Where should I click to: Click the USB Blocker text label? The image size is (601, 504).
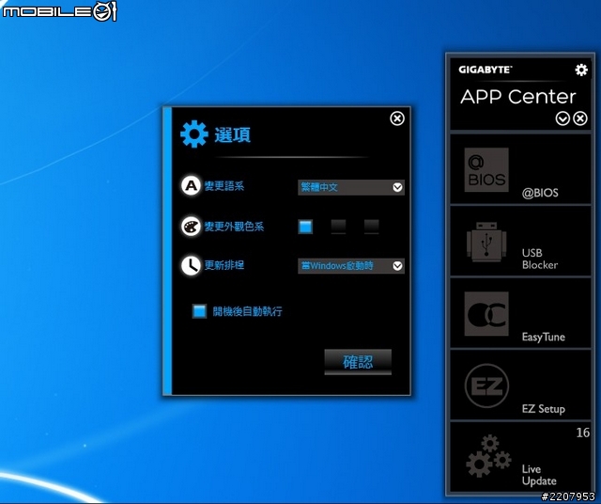pyautogui.click(x=540, y=259)
